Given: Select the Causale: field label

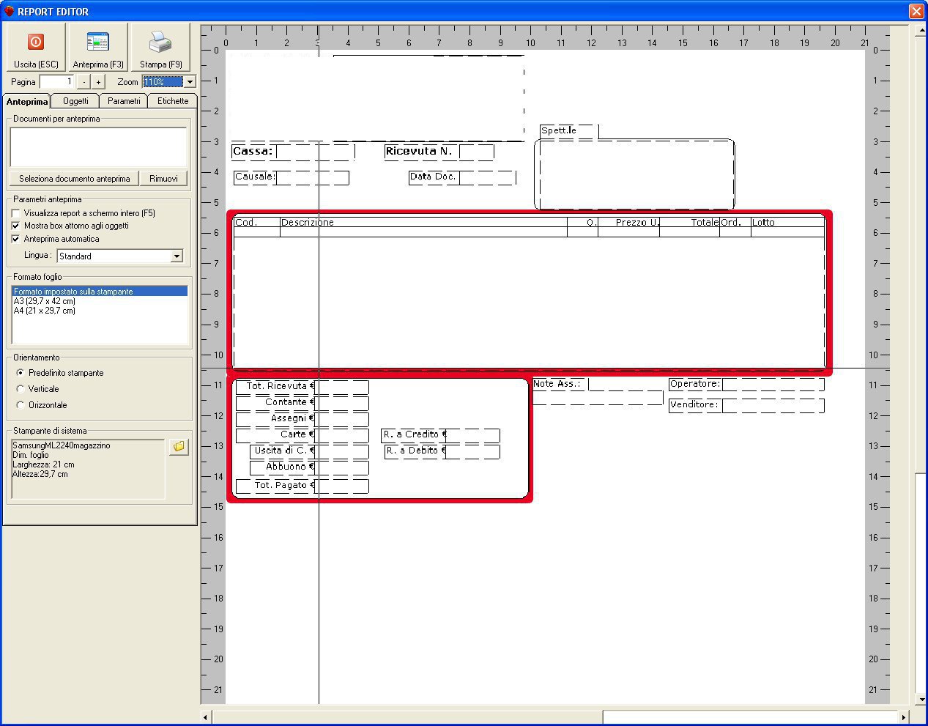Looking at the screenshot, I should click(255, 177).
